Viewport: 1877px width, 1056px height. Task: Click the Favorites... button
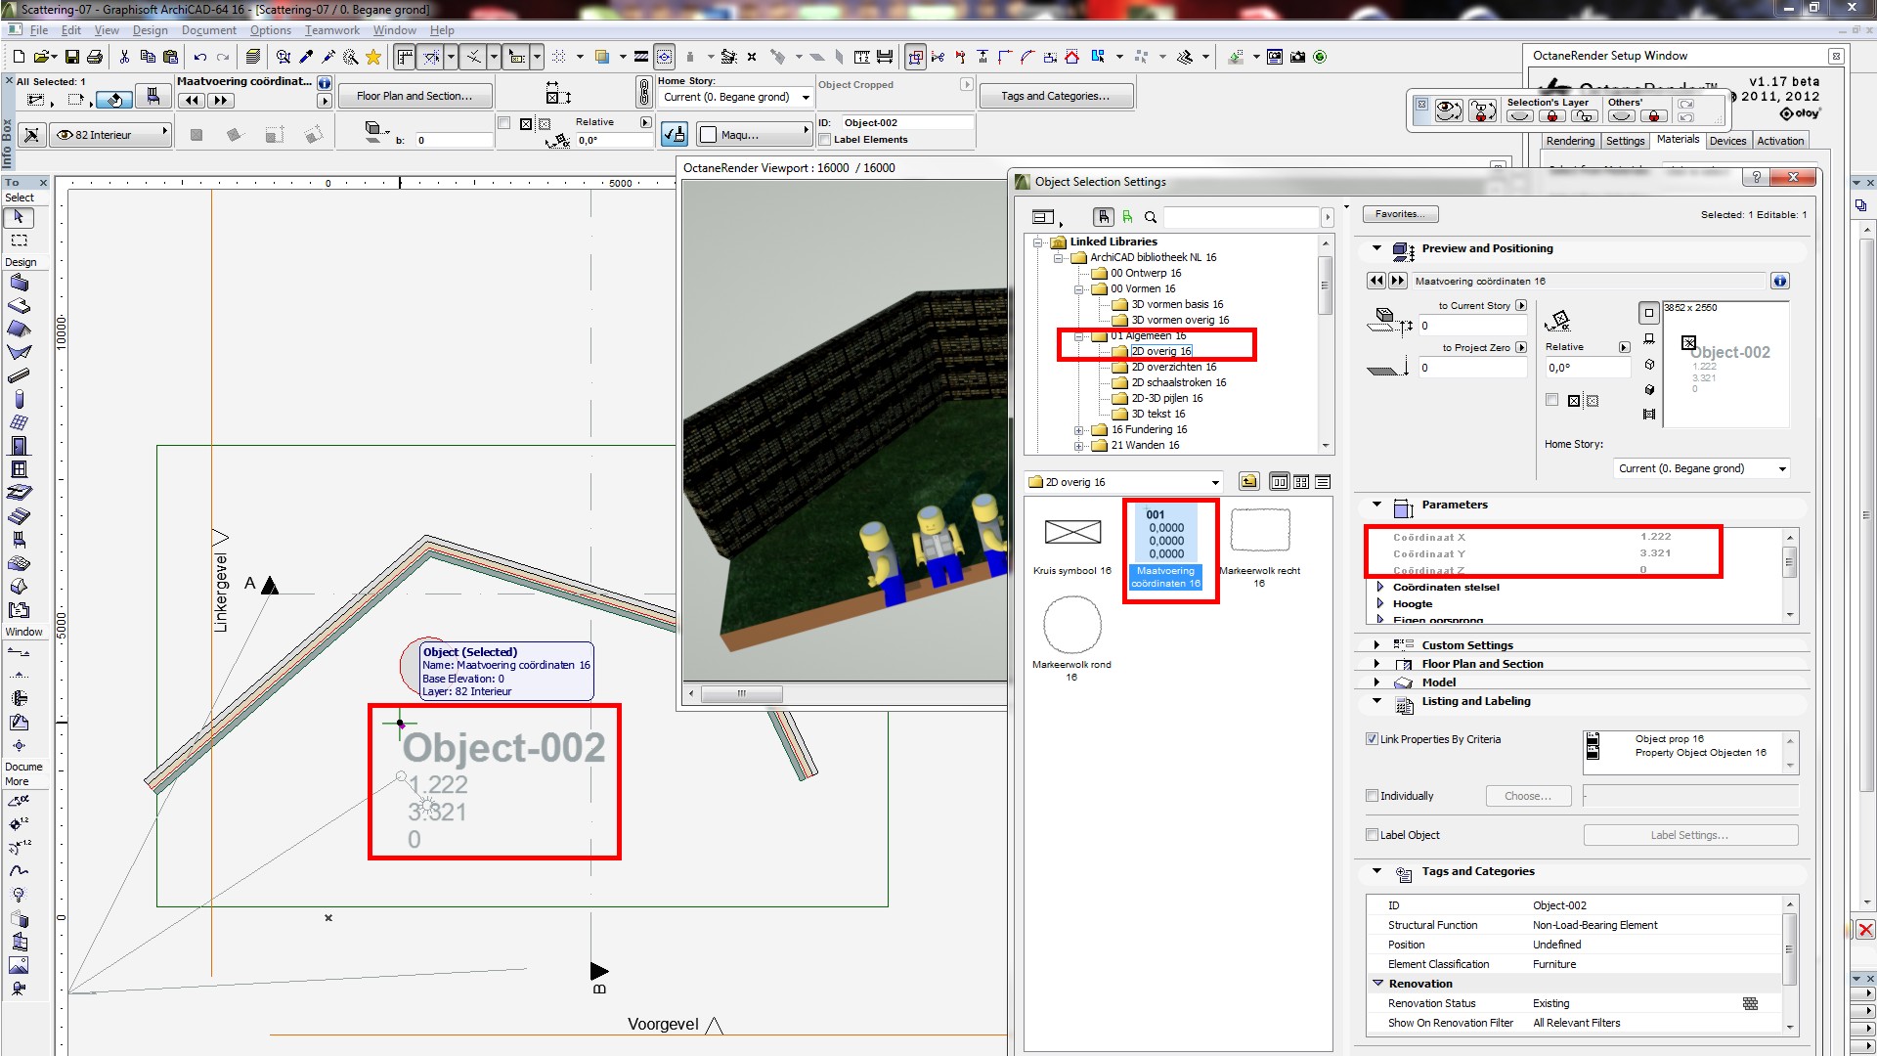(x=1400, y=214)
